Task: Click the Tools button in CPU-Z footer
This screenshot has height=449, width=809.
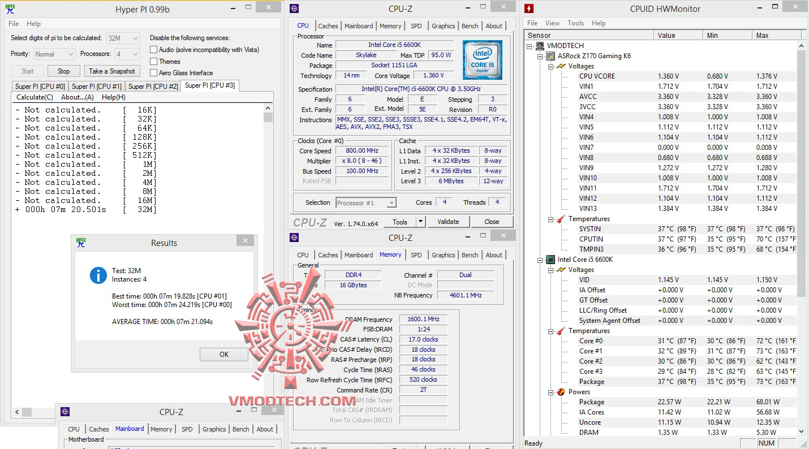Action: [x=400, y=222]
